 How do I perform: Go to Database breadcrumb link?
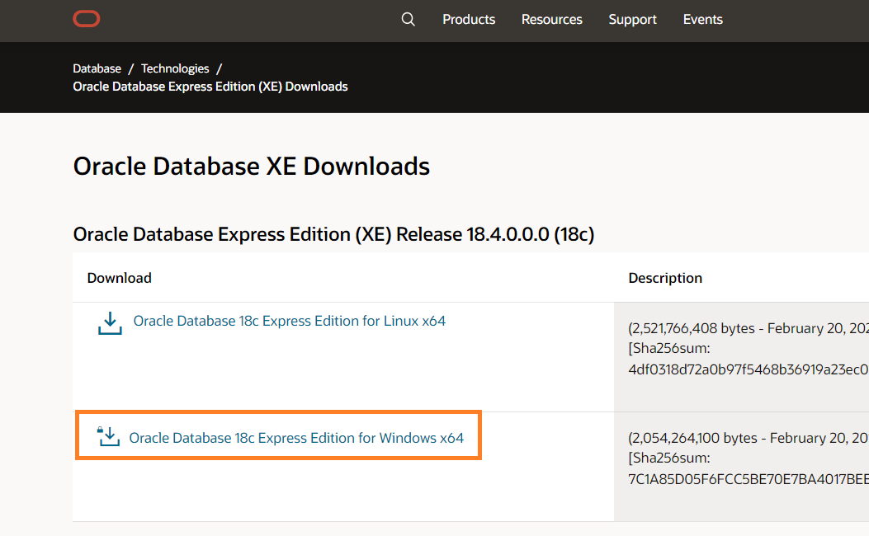click(97, 68)
